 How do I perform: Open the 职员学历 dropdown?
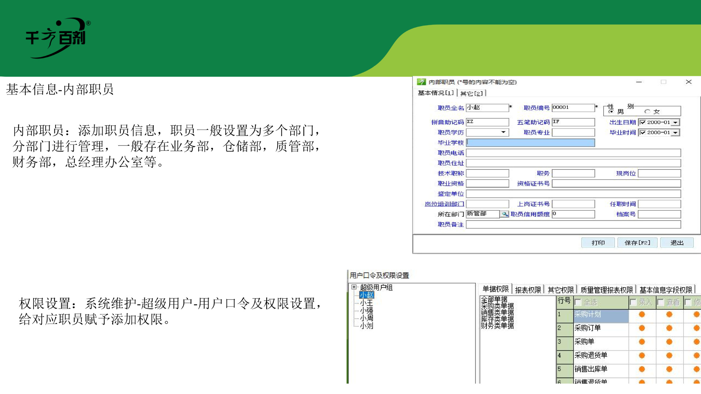point(503,132)
